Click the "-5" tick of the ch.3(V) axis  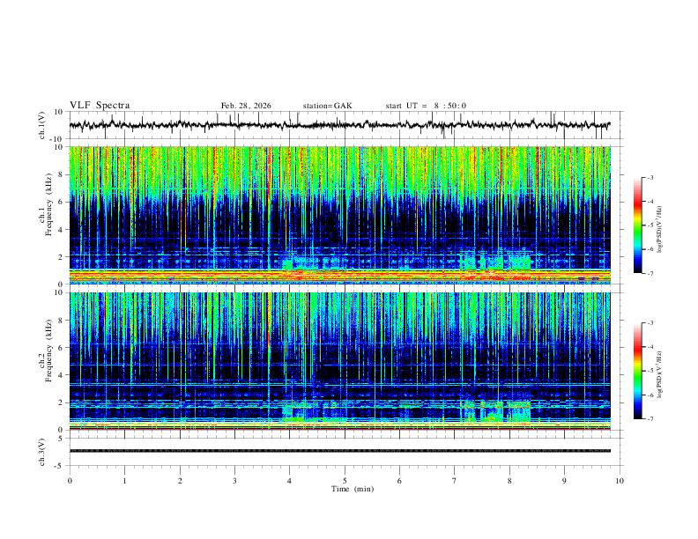point(60,466)
